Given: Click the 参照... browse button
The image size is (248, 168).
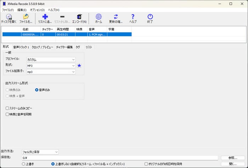Looking at the screenshot, I should pos(233,158).
